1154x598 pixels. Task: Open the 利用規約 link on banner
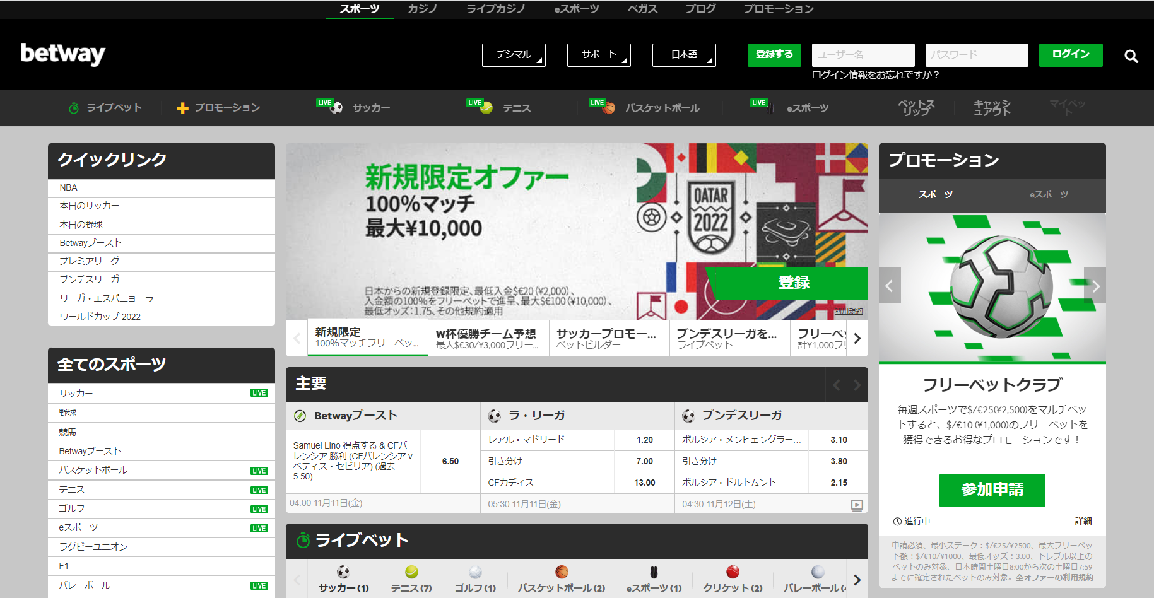[849, 311]
